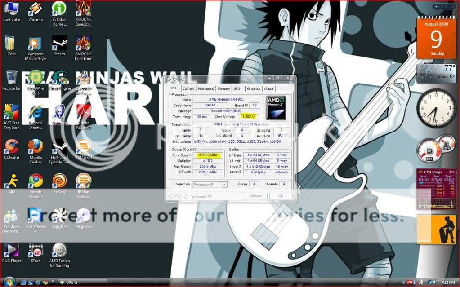Click the CPU Usage sidebar gadget

436,189
